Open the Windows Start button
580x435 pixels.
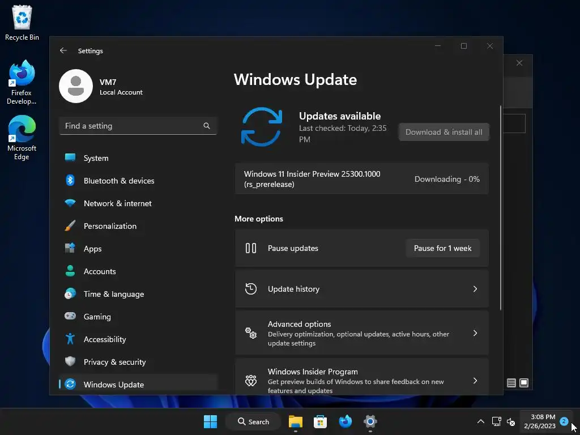tap(211, 421)
